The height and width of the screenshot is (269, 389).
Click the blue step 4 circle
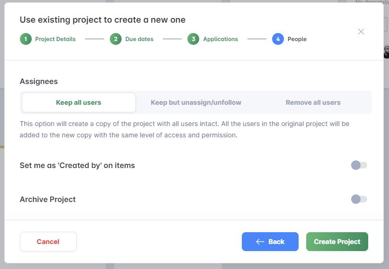pos(278,39)
